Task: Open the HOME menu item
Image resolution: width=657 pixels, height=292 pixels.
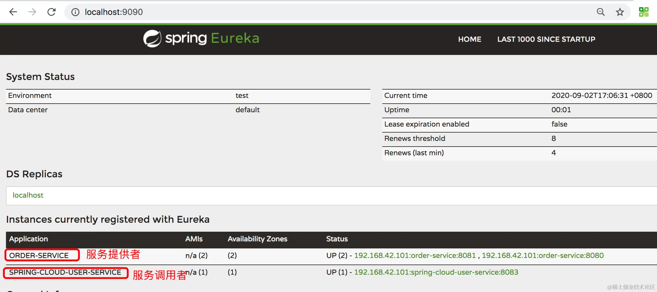Action: point(469,39)
